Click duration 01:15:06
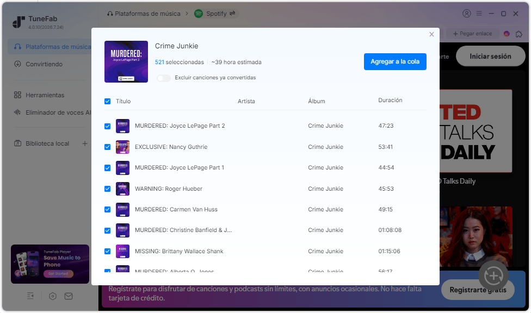Image resolution: width=531 pixels, height=313 pixels. point(389,251)
